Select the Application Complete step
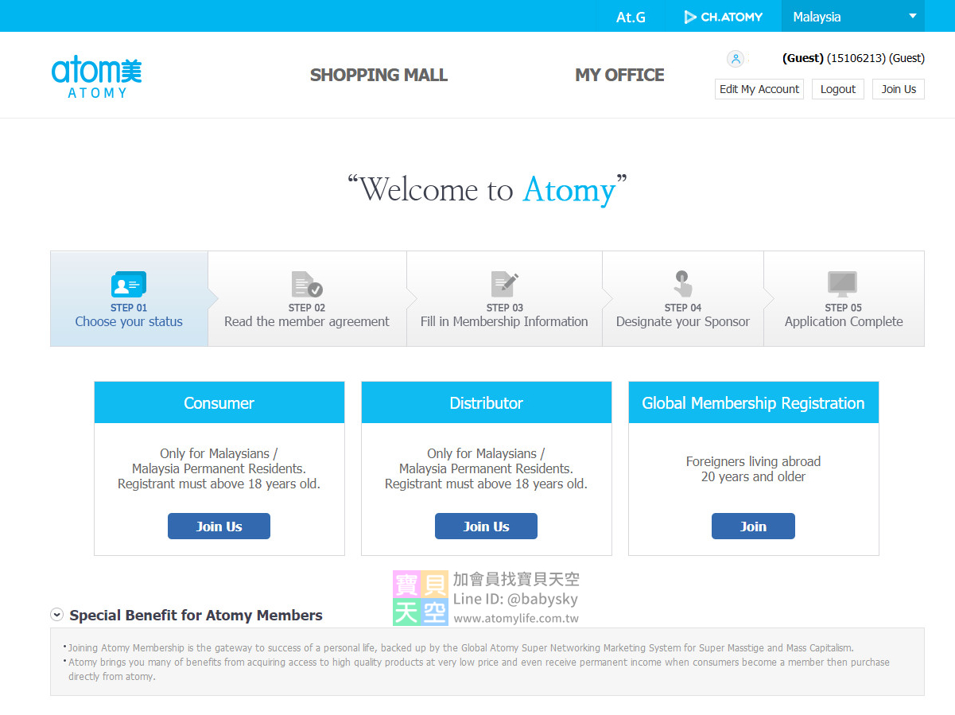Screen dimensions: 955x715 click(x=844, y=299)
